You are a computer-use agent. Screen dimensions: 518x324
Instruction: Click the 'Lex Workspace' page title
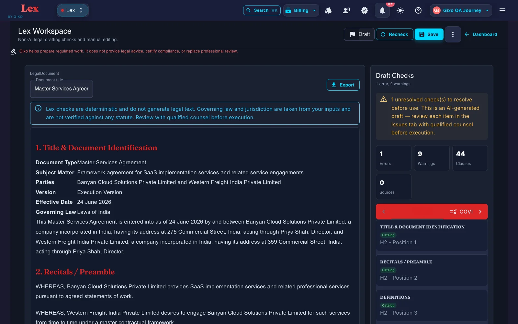click(x=45, y=31)
